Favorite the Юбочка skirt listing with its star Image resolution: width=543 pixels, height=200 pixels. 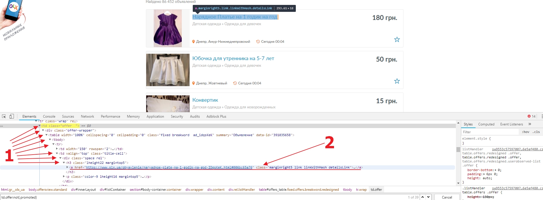point(397,81)
